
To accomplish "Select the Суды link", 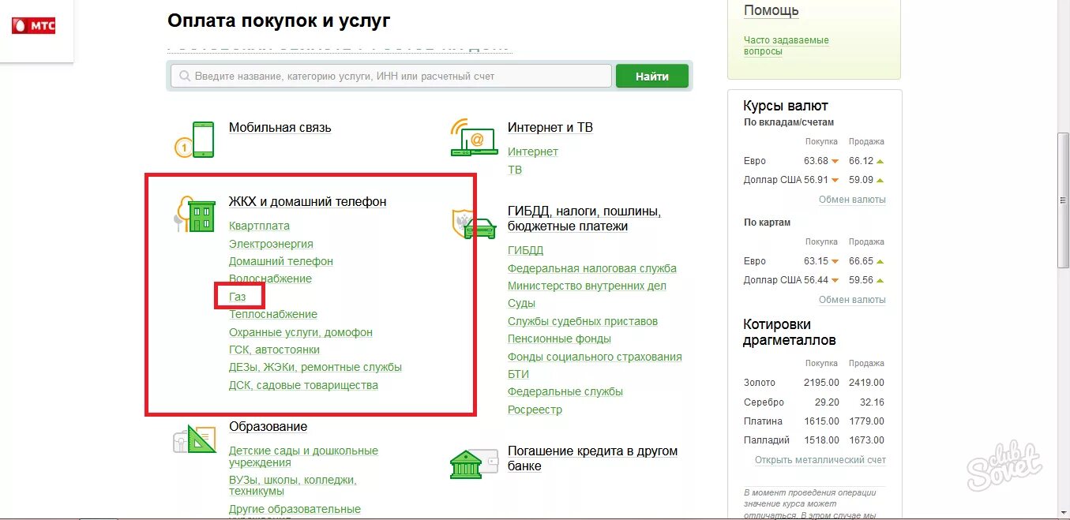I will (521, 303).
